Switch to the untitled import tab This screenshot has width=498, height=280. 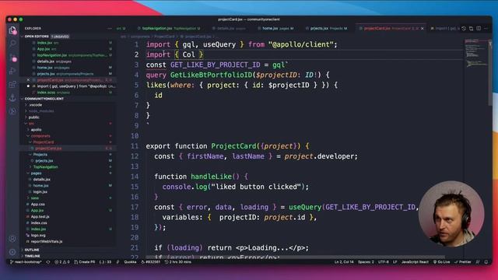[444, 29]
